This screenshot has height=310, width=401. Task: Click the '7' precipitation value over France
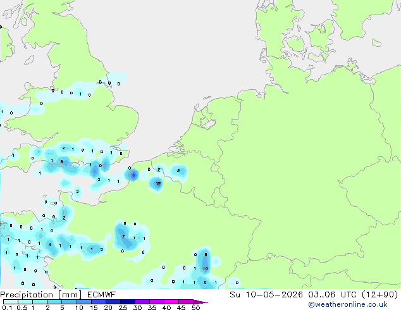(123, 237)
